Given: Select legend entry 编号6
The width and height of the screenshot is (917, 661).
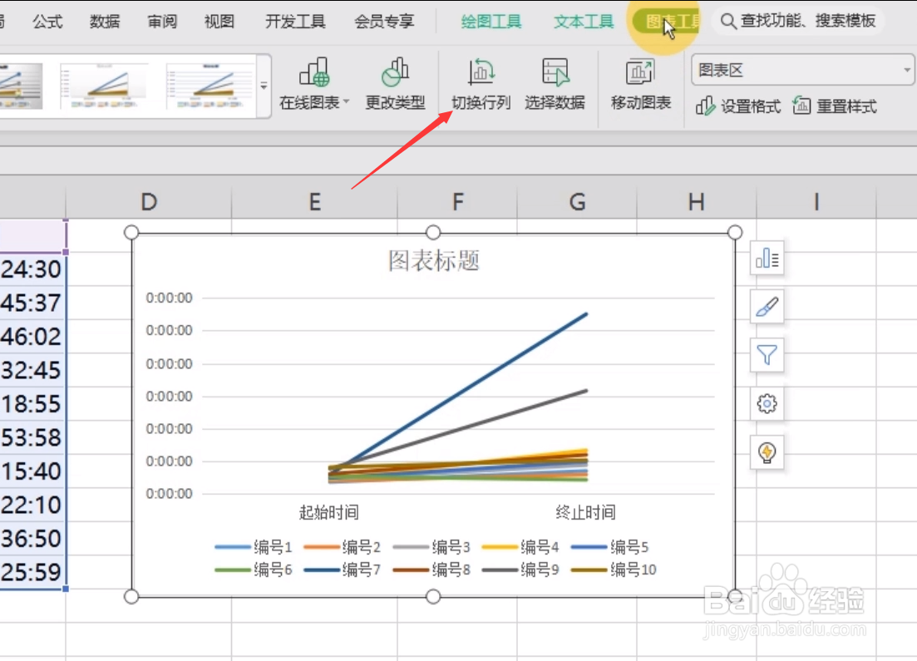Looking at the screenshot, I should (x=254, y=570).
